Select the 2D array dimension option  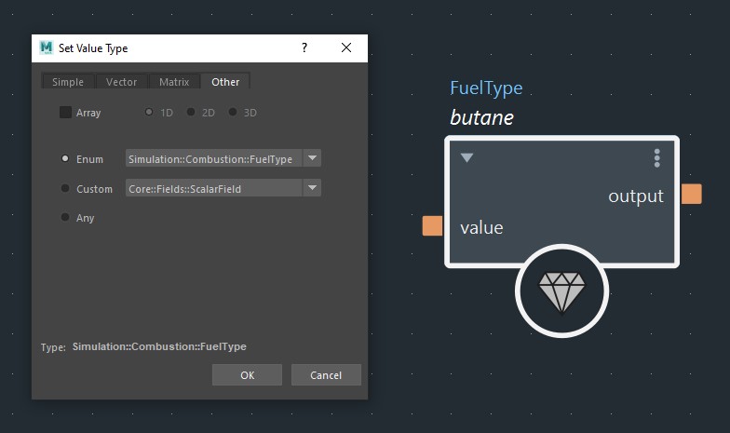191,113
